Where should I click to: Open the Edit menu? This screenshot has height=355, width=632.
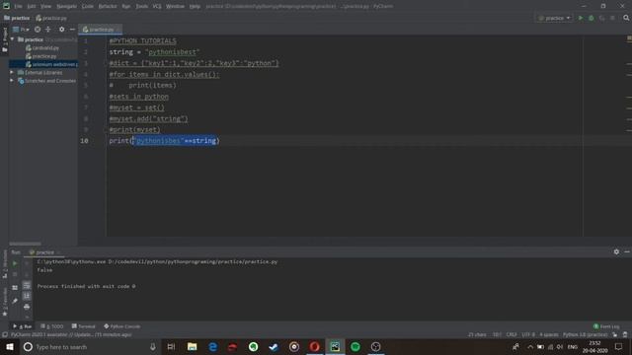[x=32, y=6]
